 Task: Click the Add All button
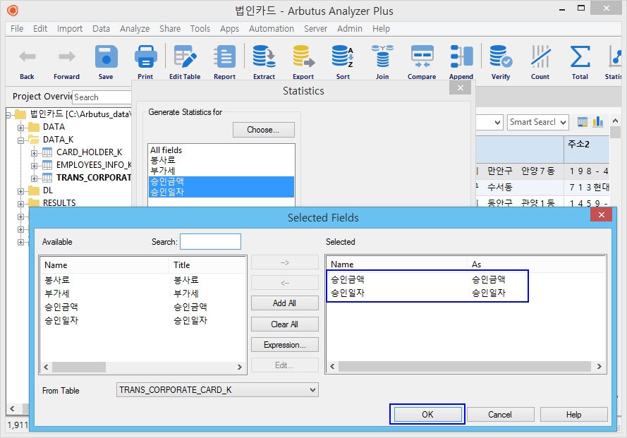pyautogui.click(x=285, y=303)
